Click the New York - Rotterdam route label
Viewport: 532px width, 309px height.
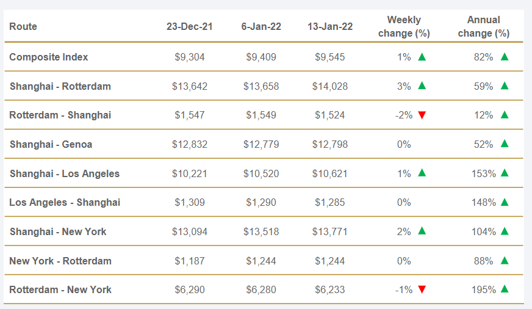click(60, 261)
